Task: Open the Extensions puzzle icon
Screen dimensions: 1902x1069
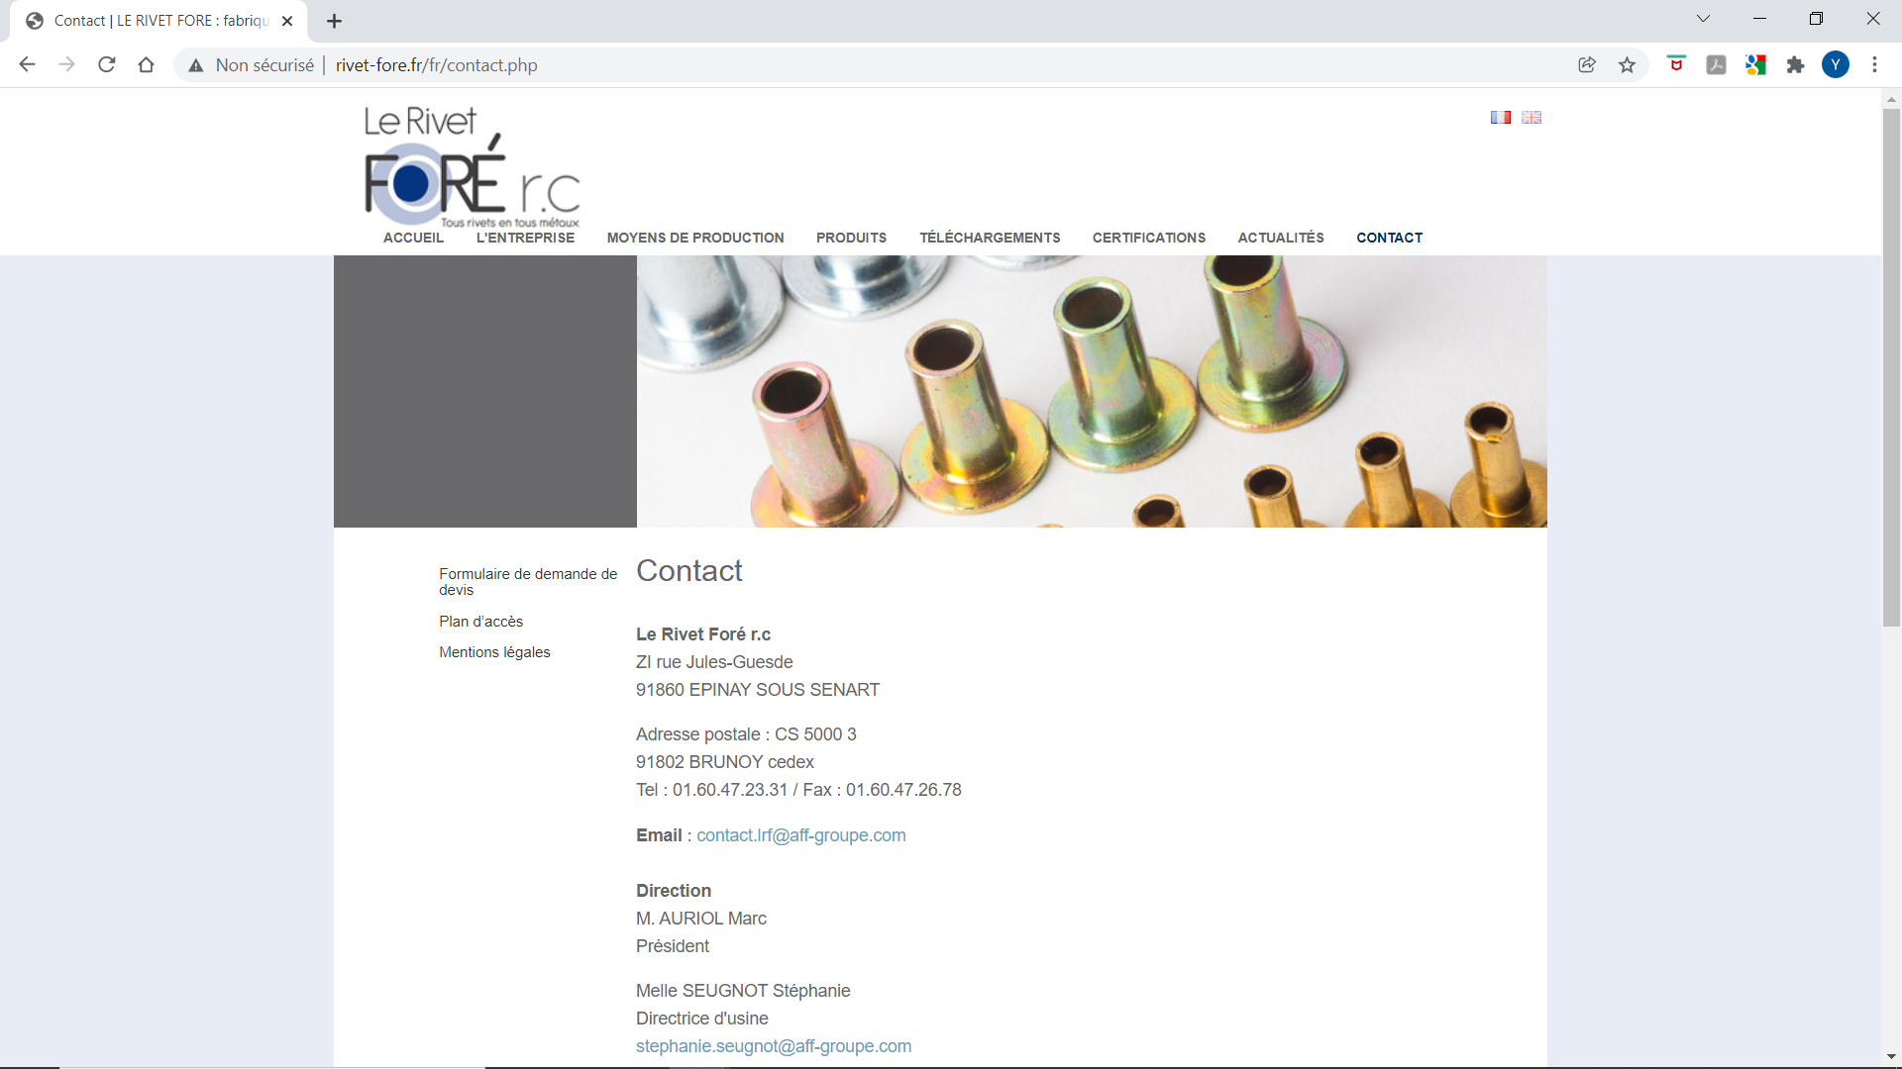Action: pos(1795,65)
